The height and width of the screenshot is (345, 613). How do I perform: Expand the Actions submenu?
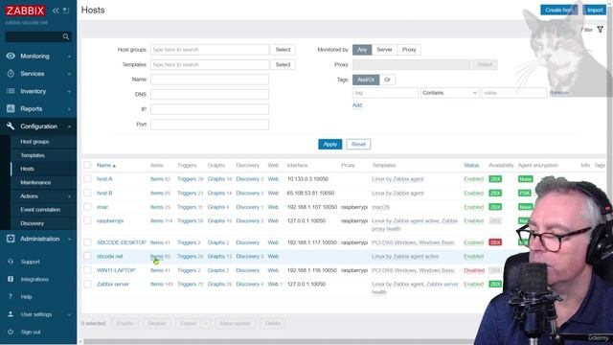pyautogui.click(x=69, y=196)
